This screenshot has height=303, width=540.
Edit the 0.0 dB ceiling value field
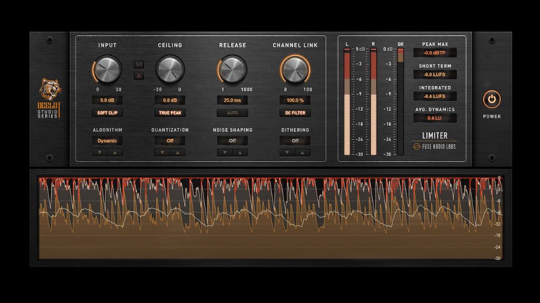tap(170, 100)
